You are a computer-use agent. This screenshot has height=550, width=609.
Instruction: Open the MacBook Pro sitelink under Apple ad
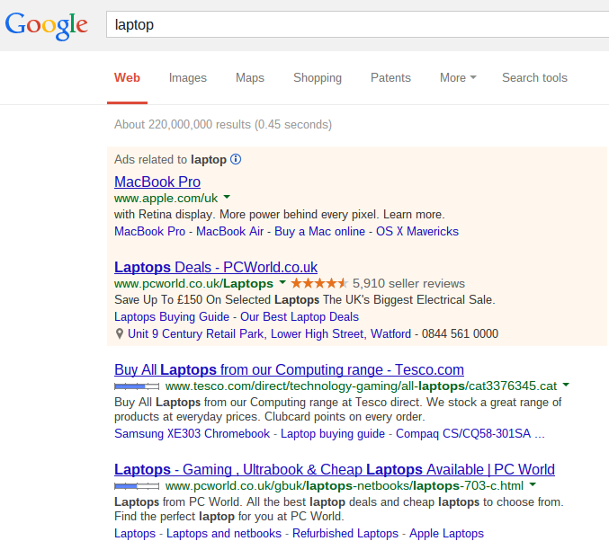pyautogui.click(x=149, y=231)
